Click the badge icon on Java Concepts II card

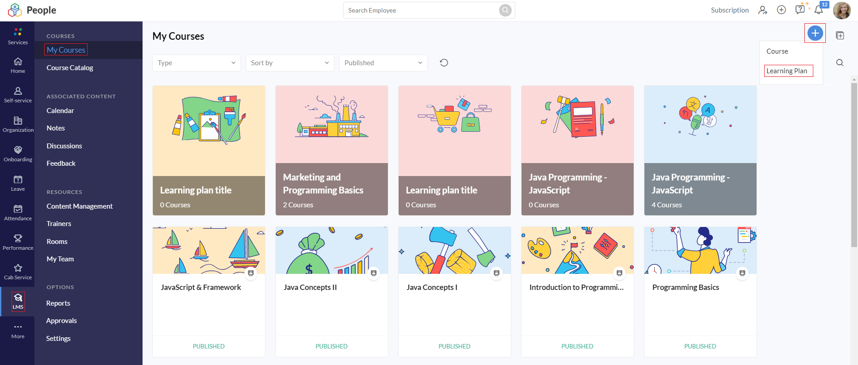pyautogui.click(x=374, y=273)
